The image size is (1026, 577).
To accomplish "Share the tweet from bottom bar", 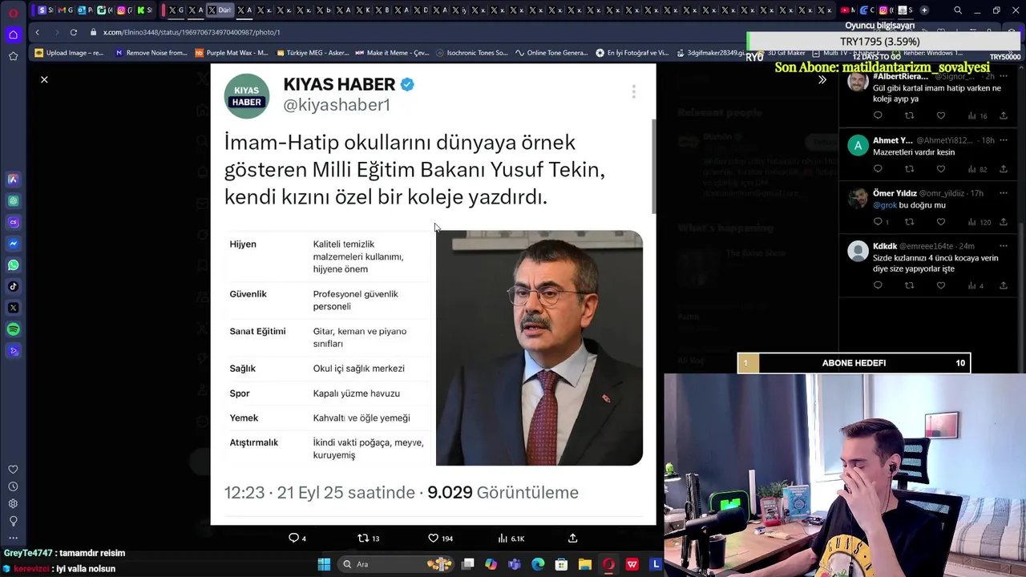I will pyautogui.click(x=572, y=538).
